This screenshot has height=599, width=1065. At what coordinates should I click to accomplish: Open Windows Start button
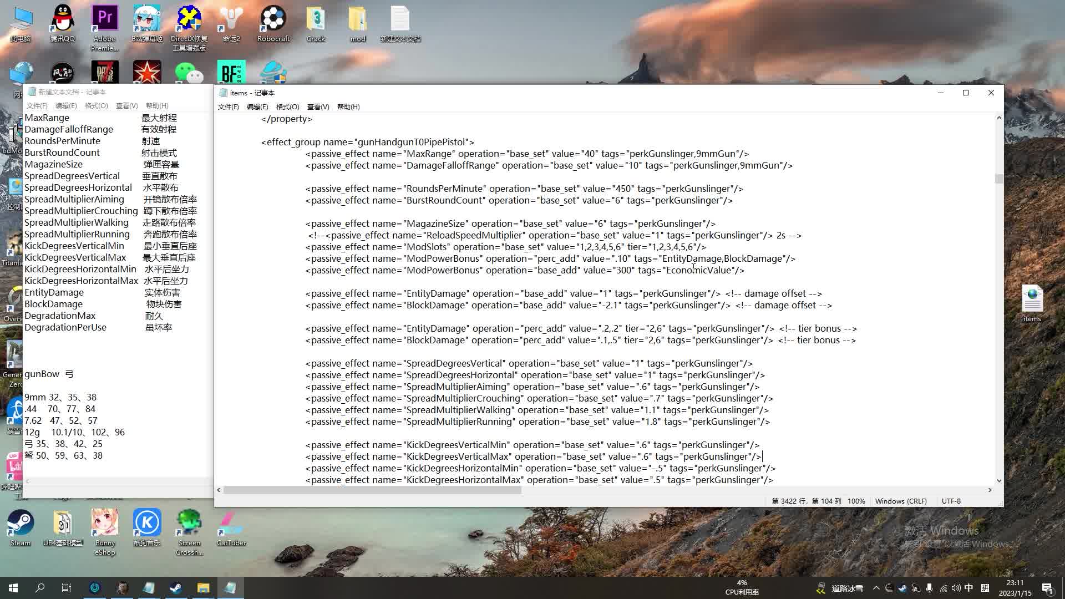(13, 588)
